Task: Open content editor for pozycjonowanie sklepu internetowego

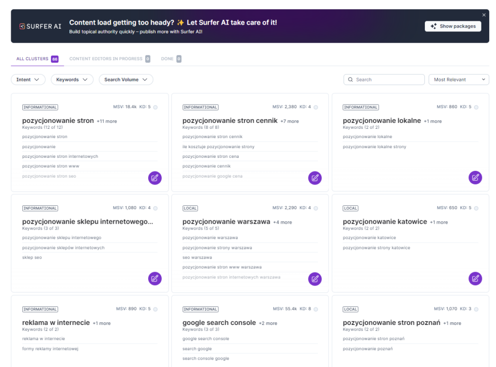Action: 155,278
